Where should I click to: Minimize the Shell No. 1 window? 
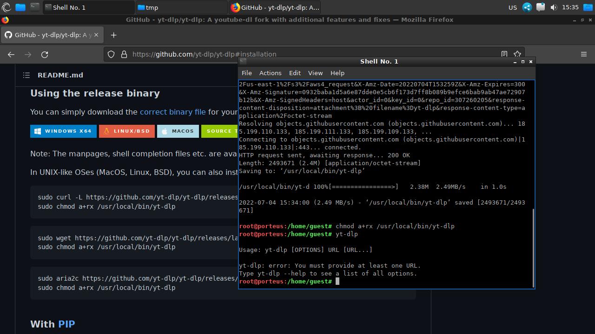tap(515, 62)
